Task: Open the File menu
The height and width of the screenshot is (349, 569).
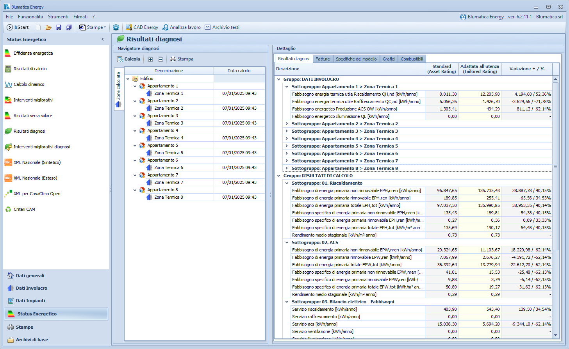Action: 9,17
